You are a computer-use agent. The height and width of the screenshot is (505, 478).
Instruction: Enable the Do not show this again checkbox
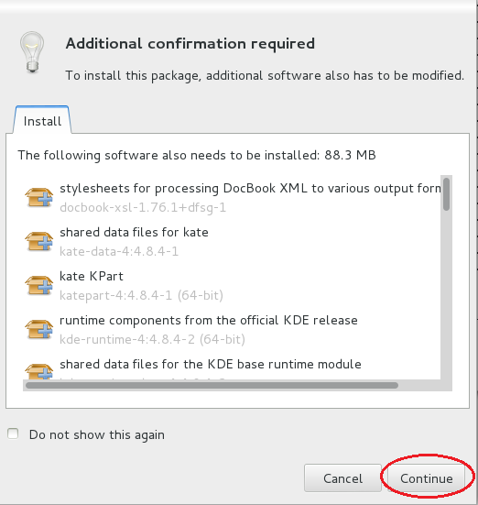(x=13, y=434)
